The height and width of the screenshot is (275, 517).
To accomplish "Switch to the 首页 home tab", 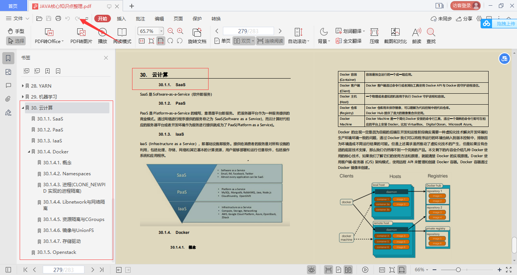I will [13, 6].
